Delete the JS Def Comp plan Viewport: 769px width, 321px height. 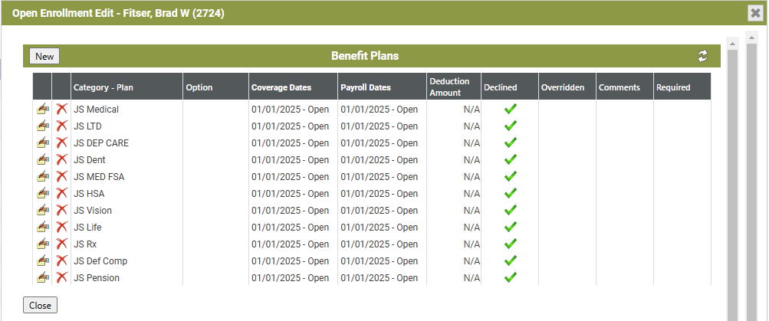pyautogui.click(x=61, y=260)
